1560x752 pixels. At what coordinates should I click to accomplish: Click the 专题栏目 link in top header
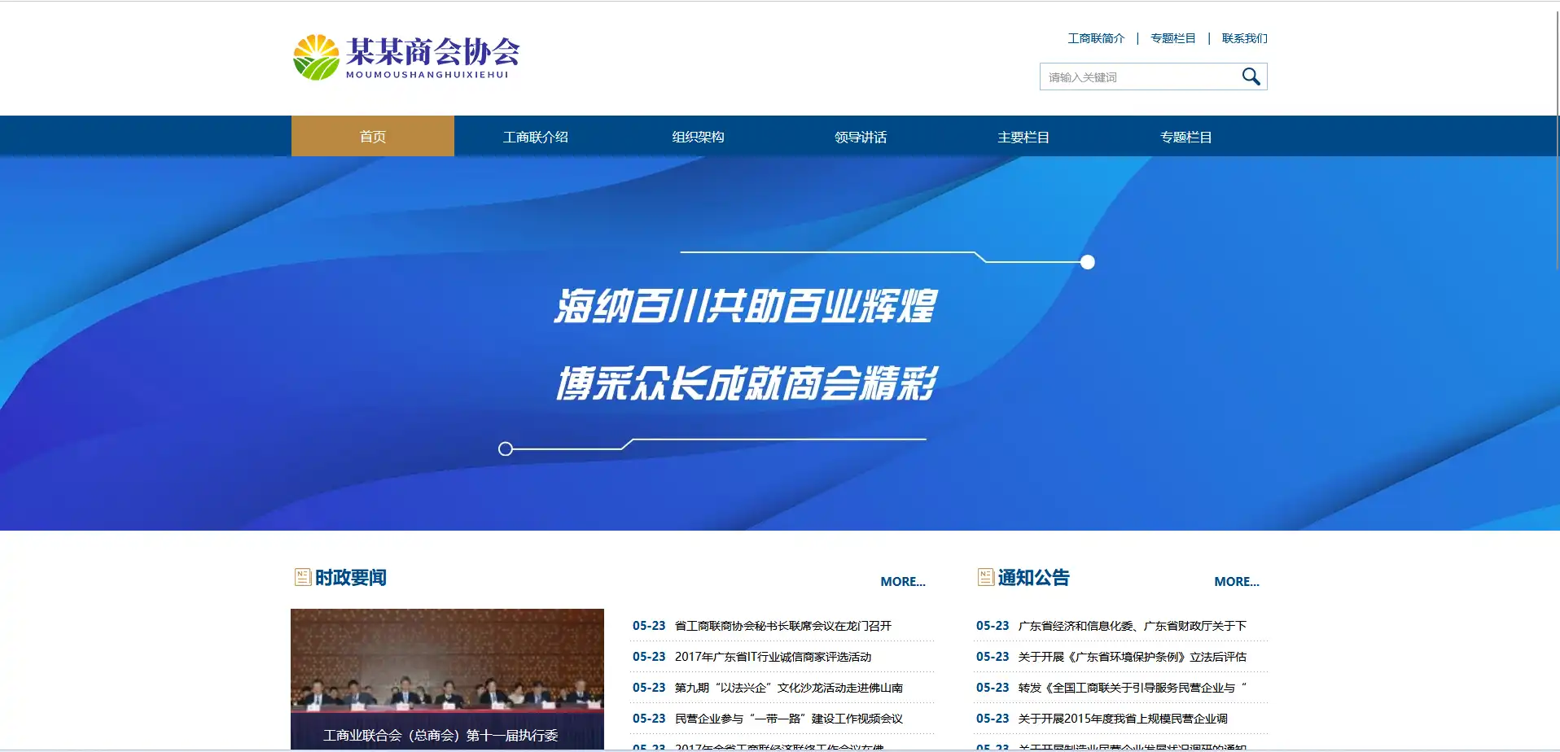(1172, 38)
